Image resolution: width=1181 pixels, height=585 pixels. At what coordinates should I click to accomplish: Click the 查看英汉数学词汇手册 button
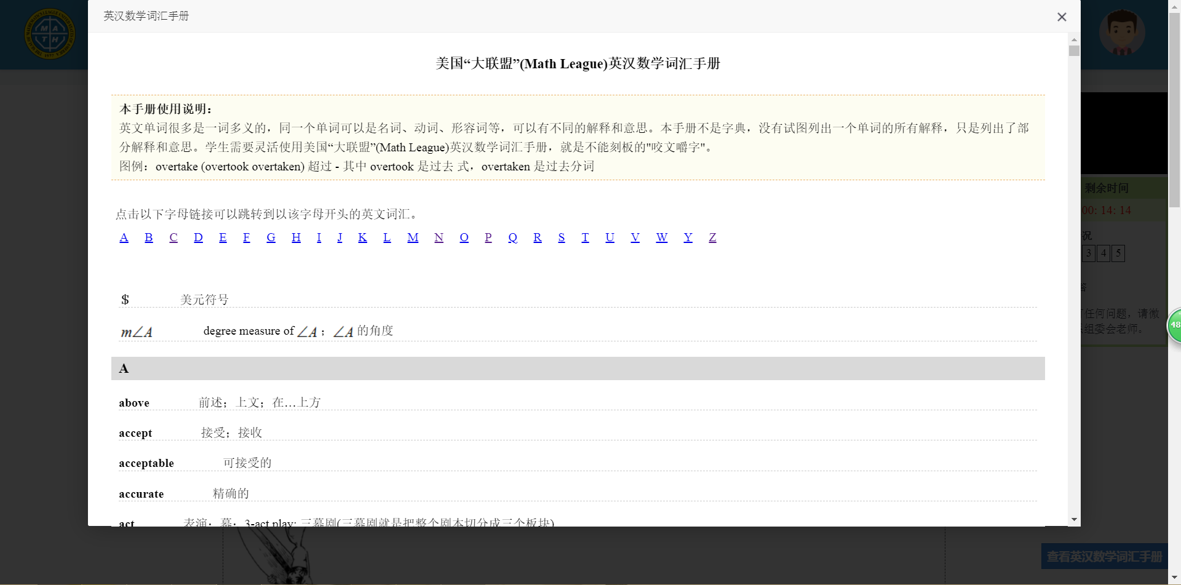click(x=1104, y=557)
